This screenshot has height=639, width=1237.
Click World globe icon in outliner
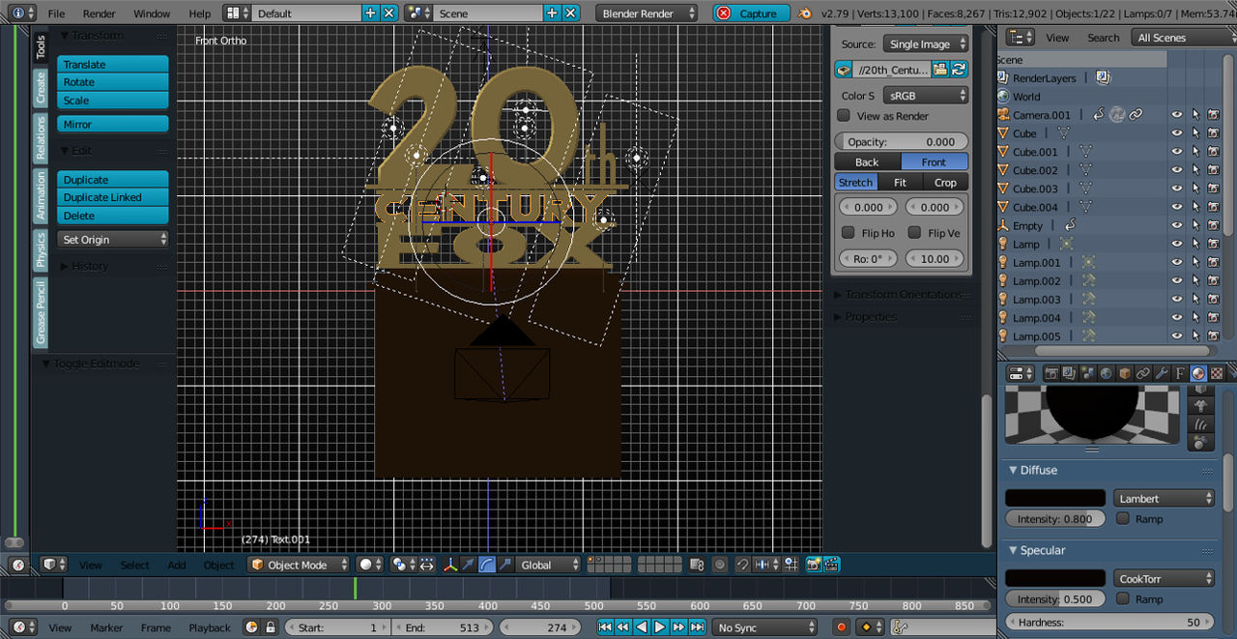1003,97
